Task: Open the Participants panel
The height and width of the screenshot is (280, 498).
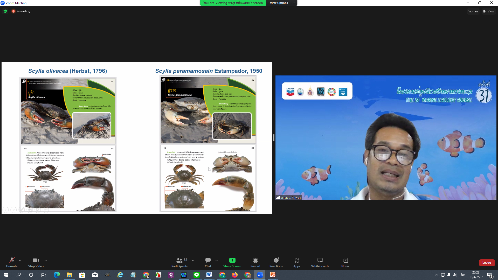Action: [179, 262]
